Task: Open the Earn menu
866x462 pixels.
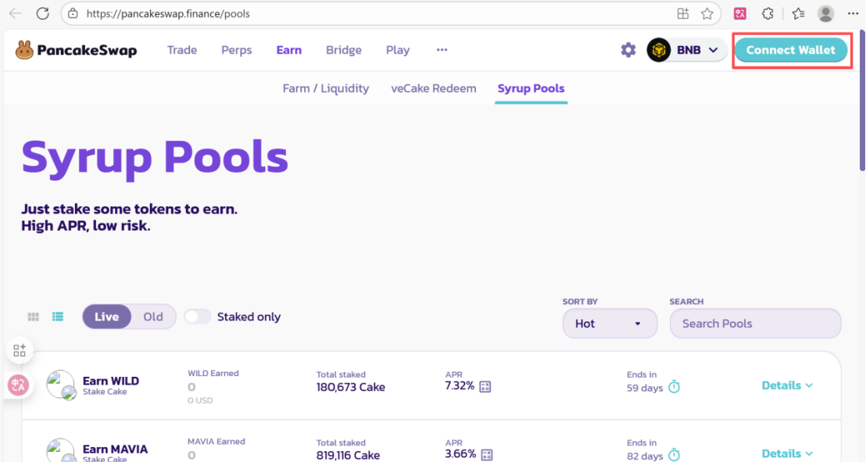Action: point(289,50)
